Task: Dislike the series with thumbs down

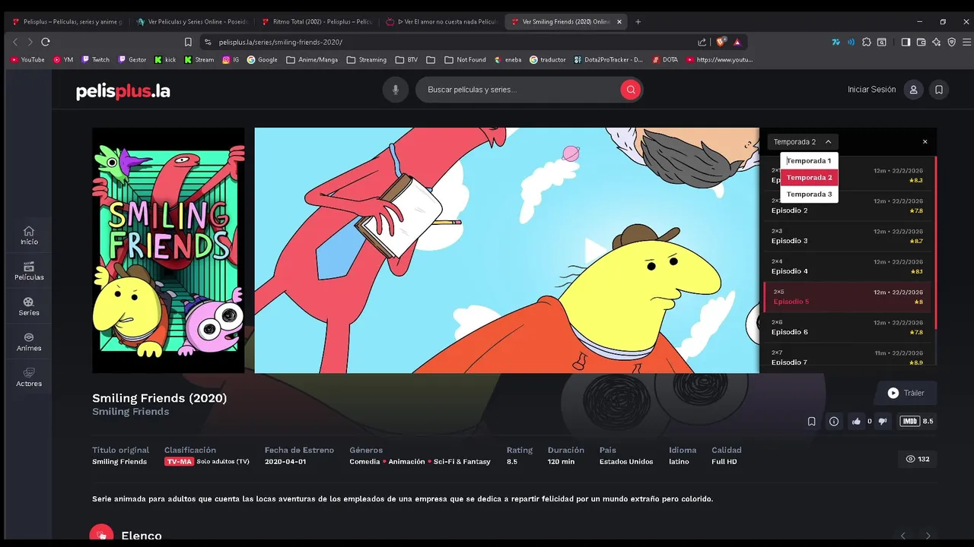Action: click(883, 421)
